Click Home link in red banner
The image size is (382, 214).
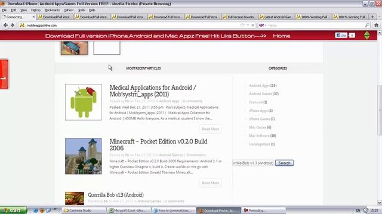(x=281, y=36)
